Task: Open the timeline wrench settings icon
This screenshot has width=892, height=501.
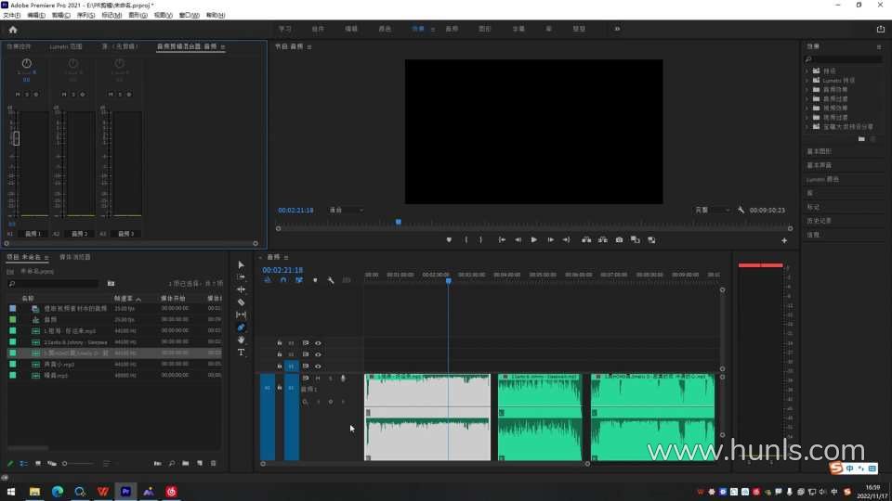Action: click(331, 279)
